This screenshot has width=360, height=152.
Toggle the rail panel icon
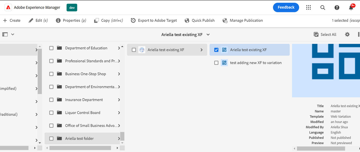click(5, 34)
